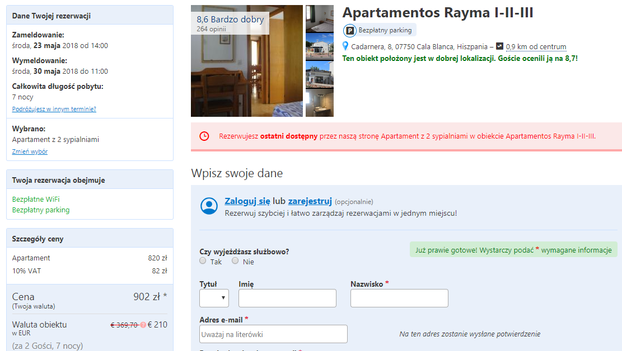This screenshot has height=351, width=622.
Task: Open the Tytuł dropdown
Action: (x=214, y=298)
